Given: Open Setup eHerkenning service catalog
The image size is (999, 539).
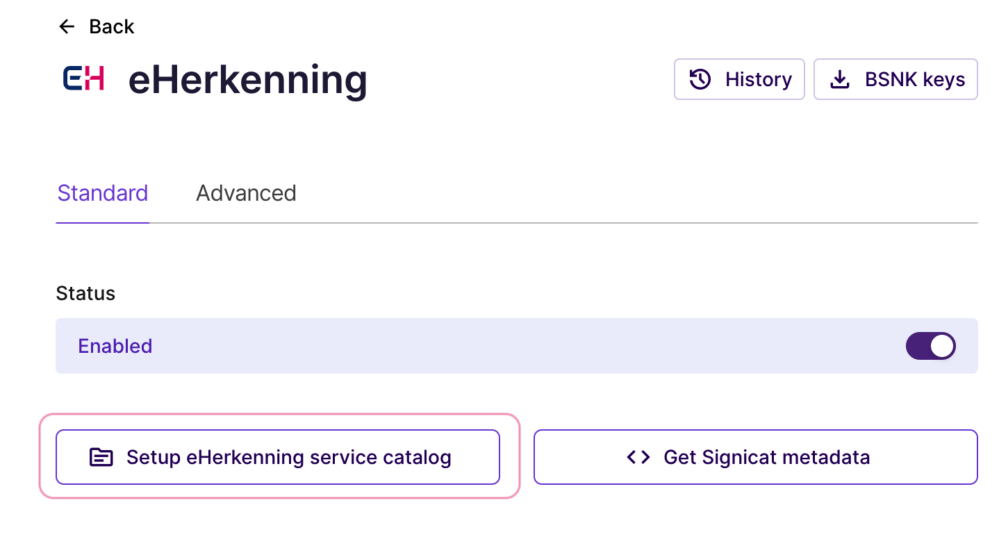Looking at the screenshot, I should [288, 457].
